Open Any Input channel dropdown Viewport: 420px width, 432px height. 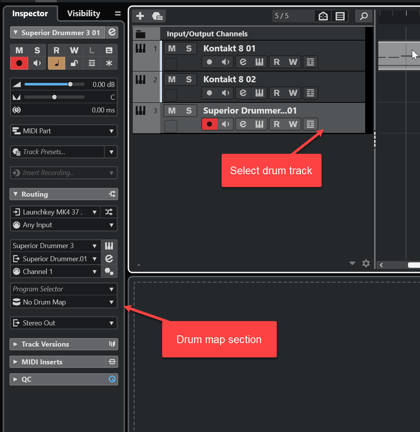[64, 225]
